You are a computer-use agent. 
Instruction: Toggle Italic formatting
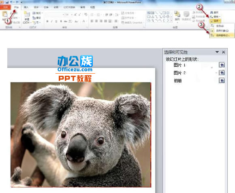[52, 21]
